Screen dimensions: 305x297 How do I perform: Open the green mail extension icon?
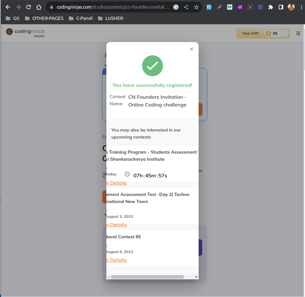230,7
